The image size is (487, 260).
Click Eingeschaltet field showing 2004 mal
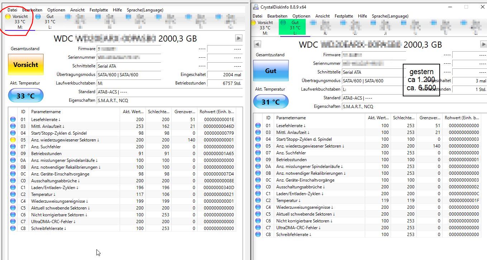tap(225, 74)
